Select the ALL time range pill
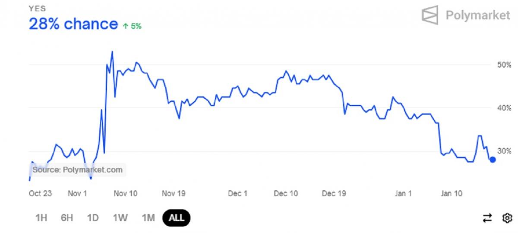 (176, 218)
